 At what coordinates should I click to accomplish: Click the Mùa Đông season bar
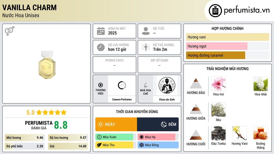point(158,145)
